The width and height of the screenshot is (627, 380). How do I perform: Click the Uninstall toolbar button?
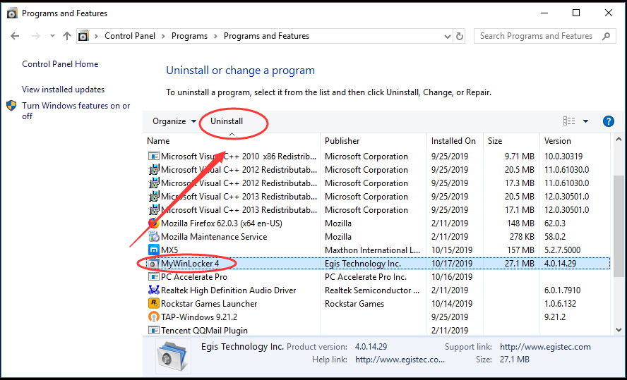pyautogui.click(x=227, y=121)
